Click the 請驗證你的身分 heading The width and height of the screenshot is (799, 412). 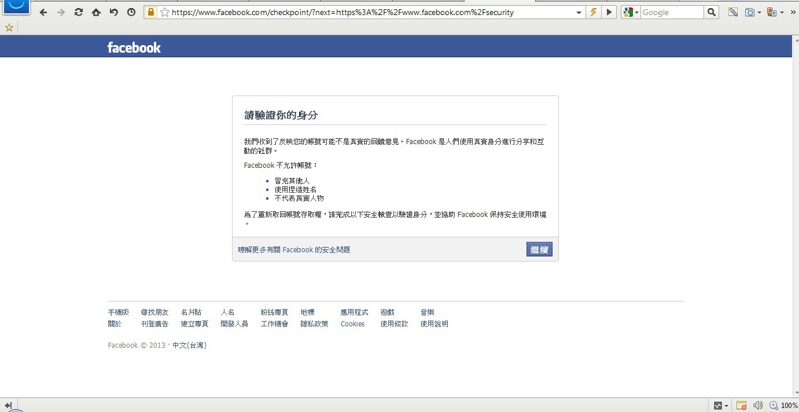pyautogui.click(x=281, y=115)
